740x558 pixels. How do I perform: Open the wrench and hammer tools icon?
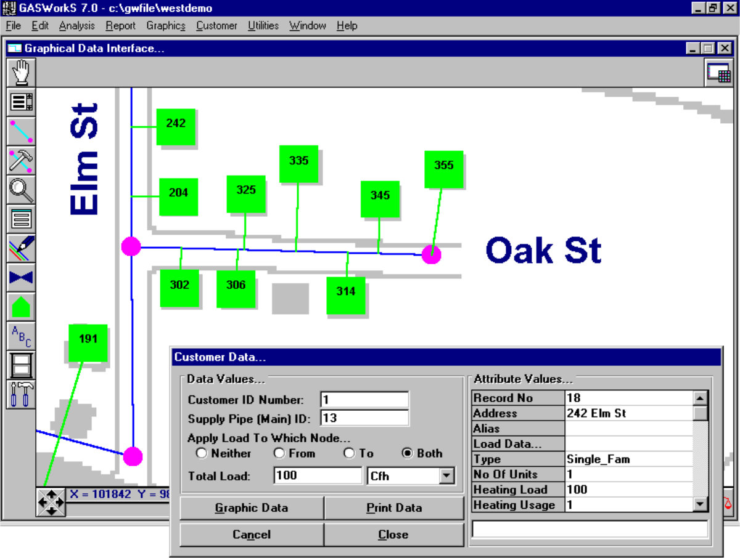tap(22, 394)
